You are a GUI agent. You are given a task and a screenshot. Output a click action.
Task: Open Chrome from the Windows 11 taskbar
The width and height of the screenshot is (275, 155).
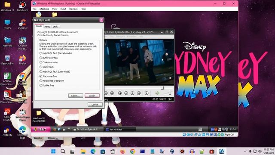[132, 151]
